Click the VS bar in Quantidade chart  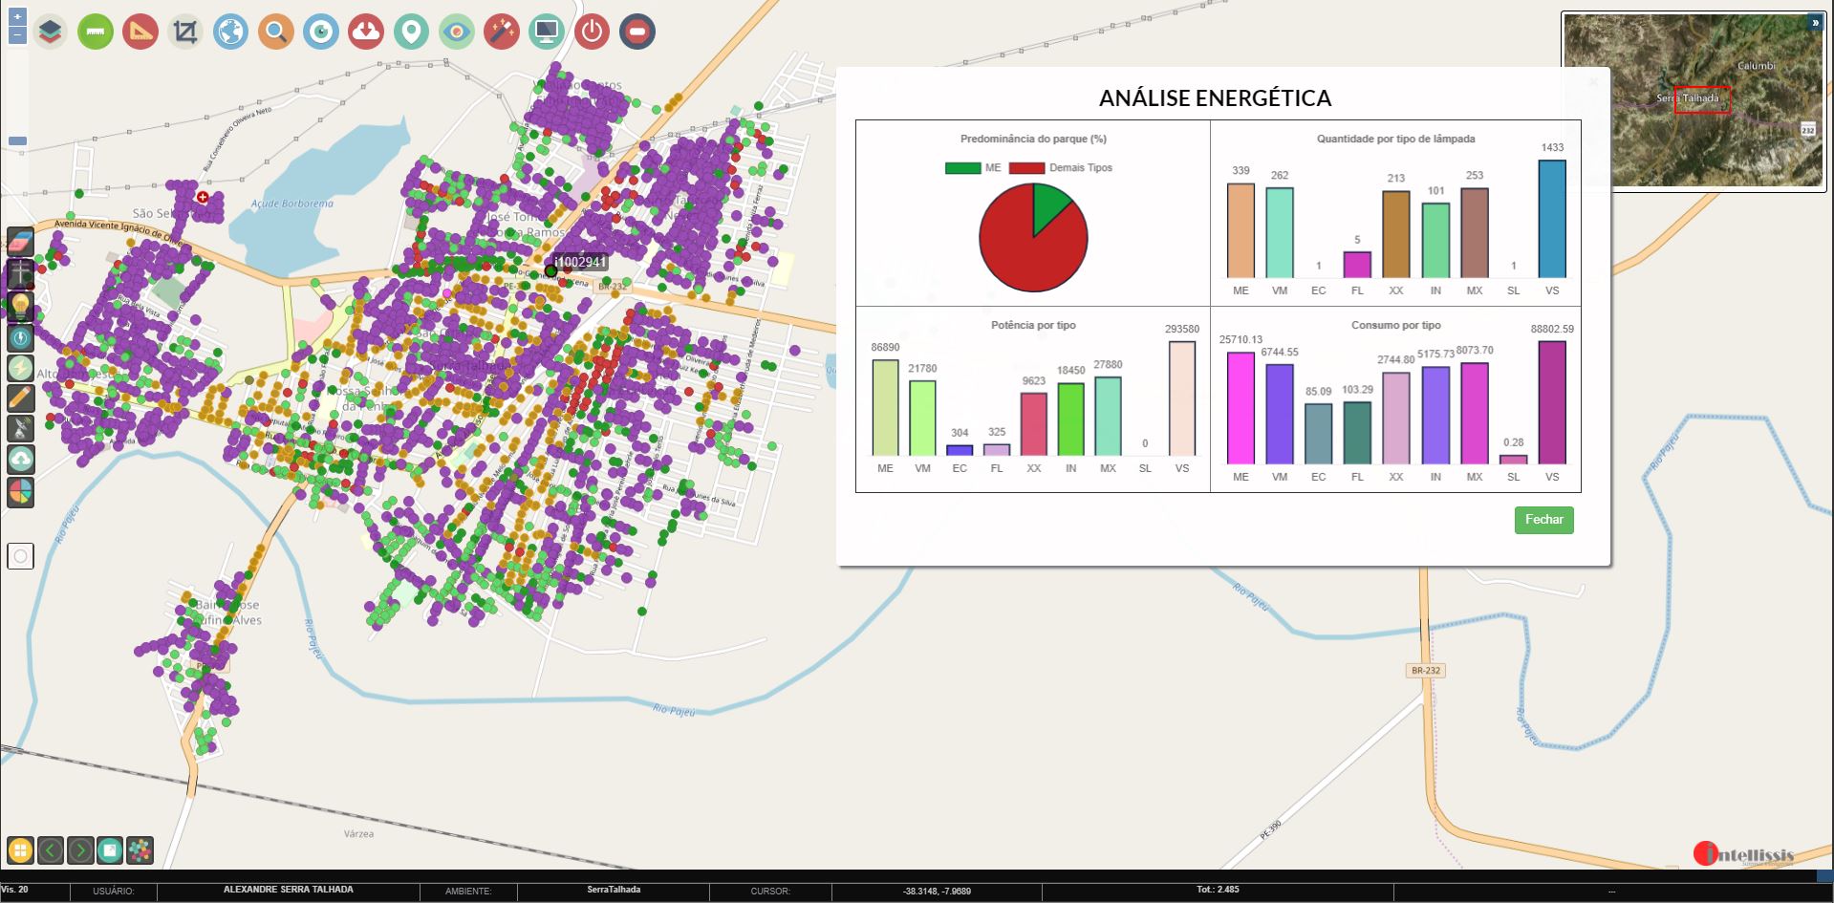tap(1551, 219)
